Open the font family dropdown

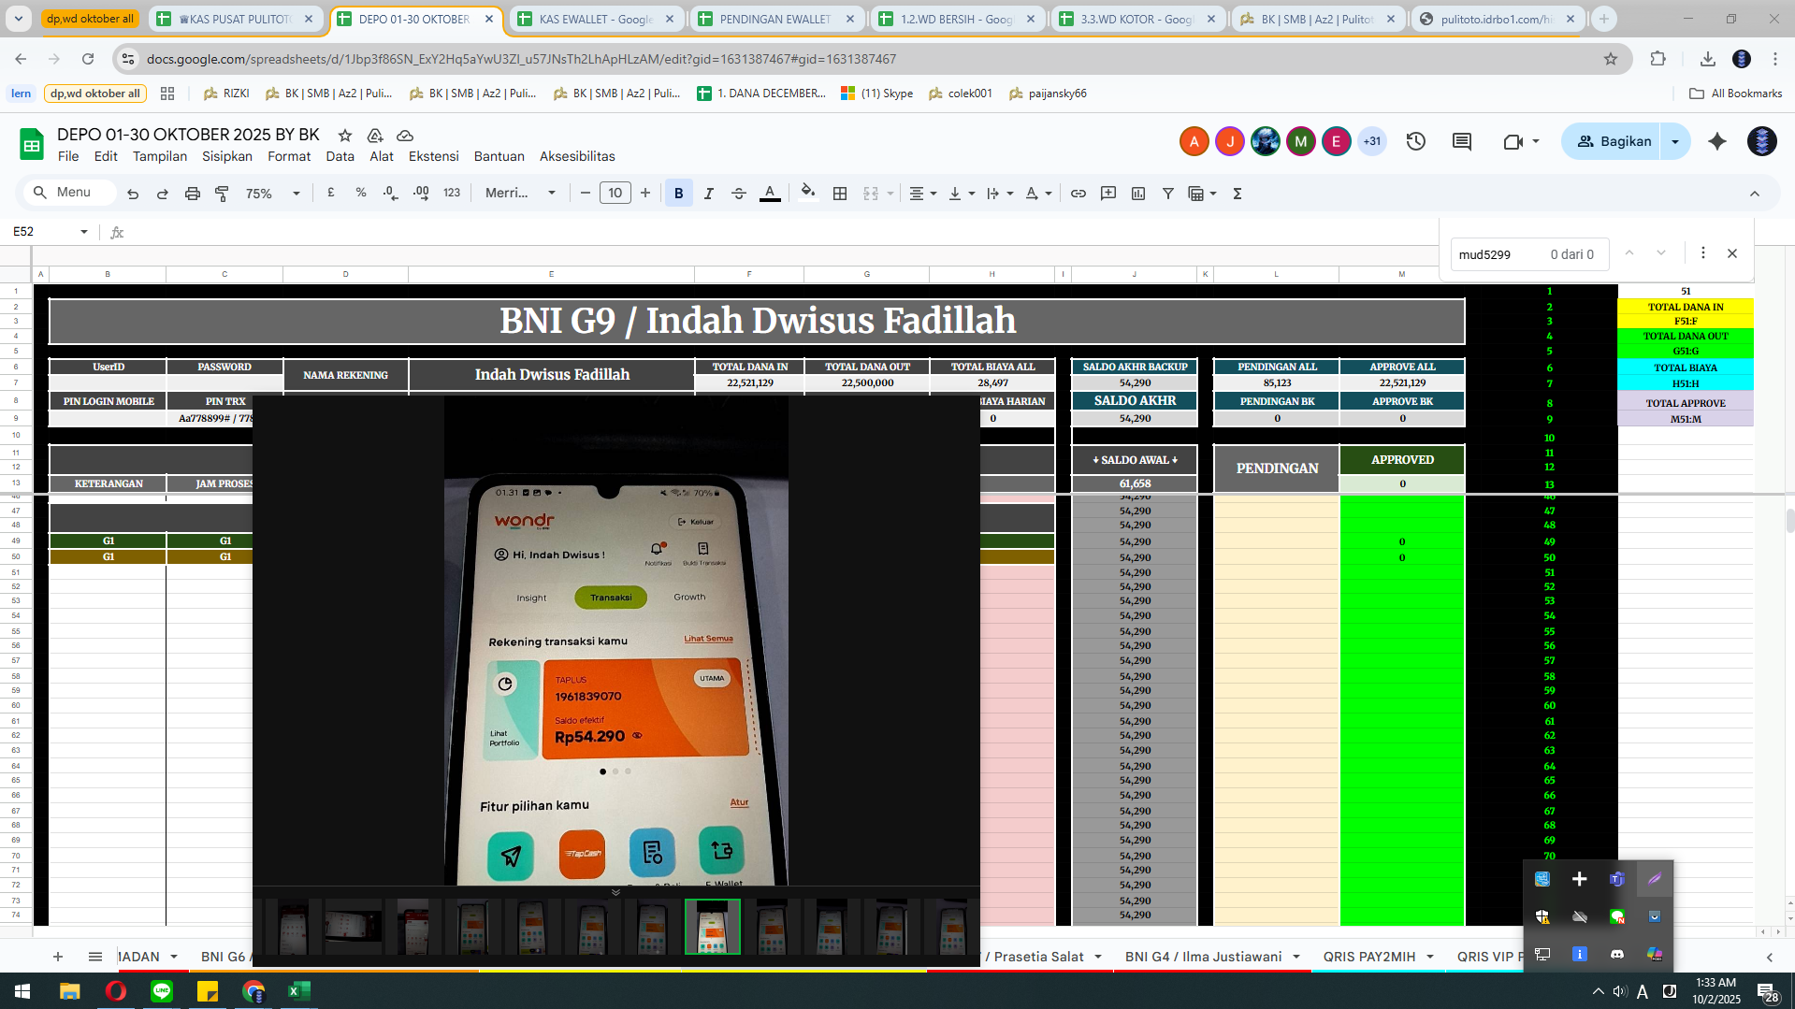coord(520,193)
